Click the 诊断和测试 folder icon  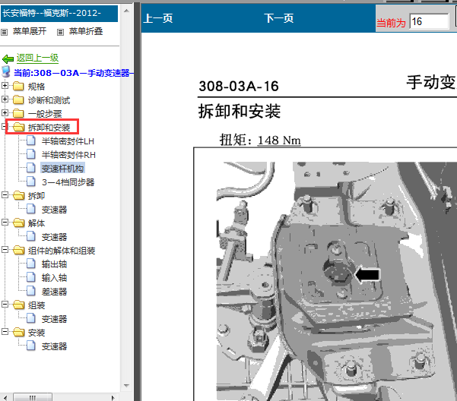click(x=18, y=99)
